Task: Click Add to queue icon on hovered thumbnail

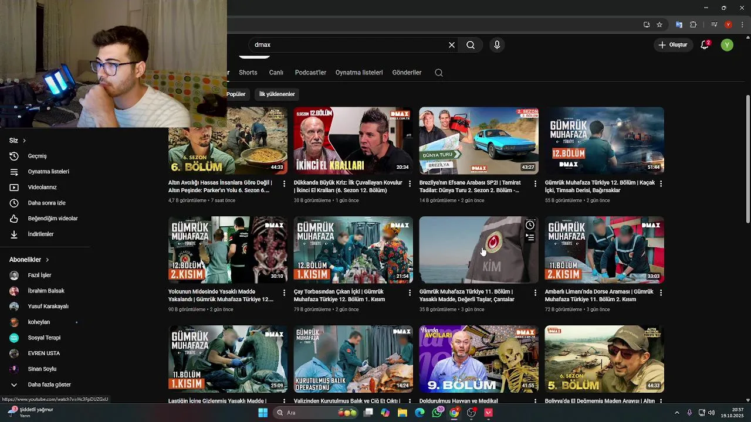Action: tap(530, 237)
